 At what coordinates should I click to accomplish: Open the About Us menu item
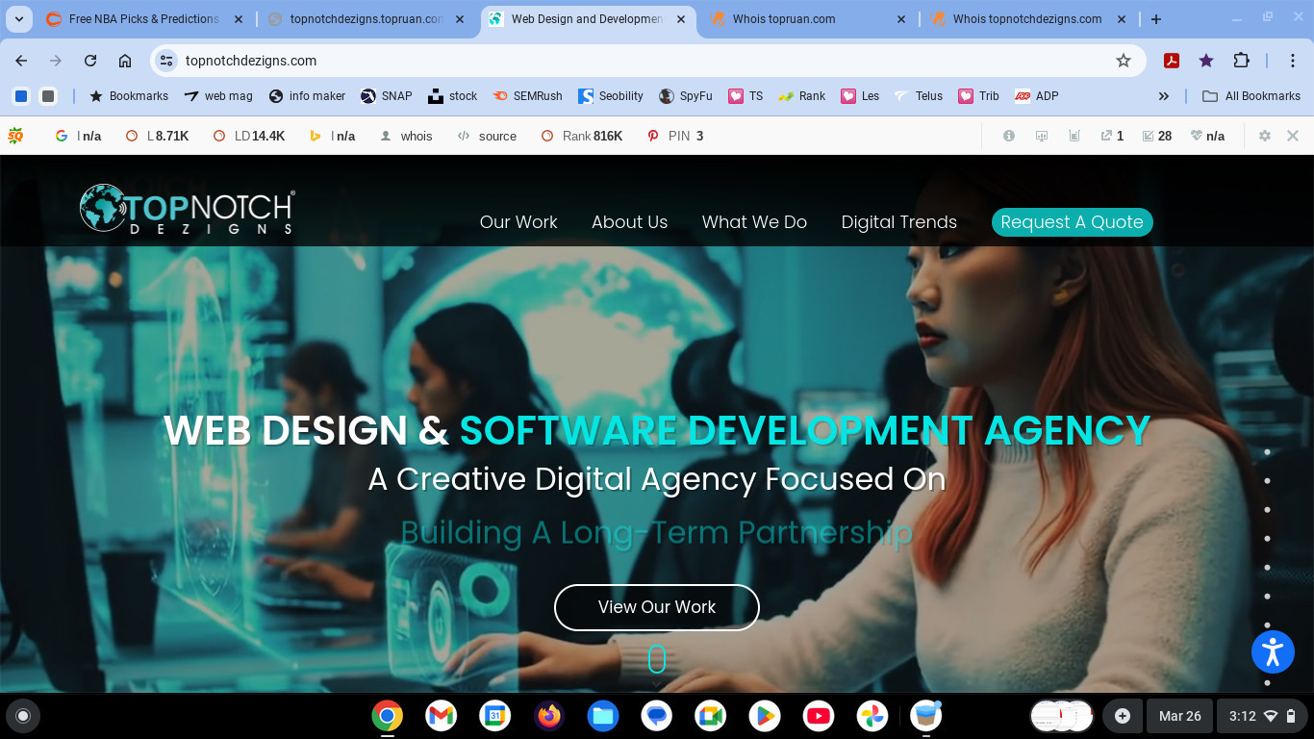[629, 222]
